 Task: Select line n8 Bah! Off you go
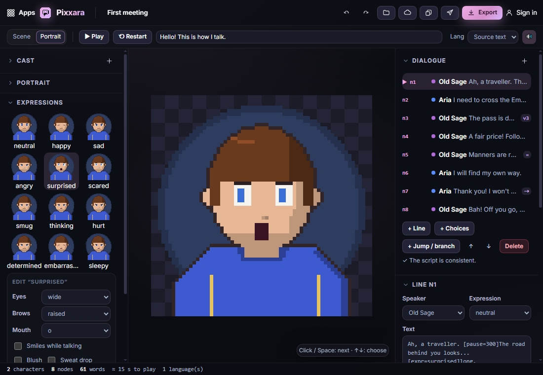pos(466,210)
